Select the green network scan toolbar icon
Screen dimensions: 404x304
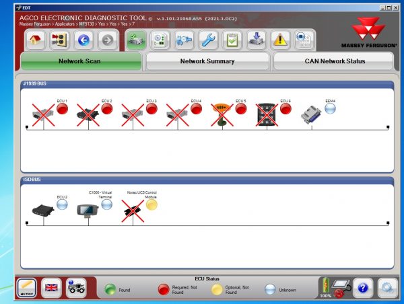136,40
